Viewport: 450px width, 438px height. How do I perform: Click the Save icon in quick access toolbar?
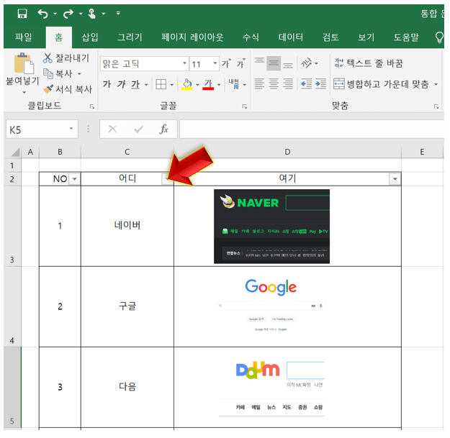coord(22,14)
